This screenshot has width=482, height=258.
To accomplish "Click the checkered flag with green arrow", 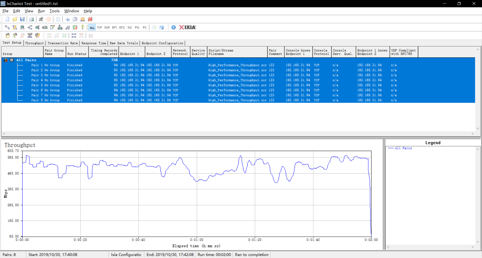I will 15,35.
